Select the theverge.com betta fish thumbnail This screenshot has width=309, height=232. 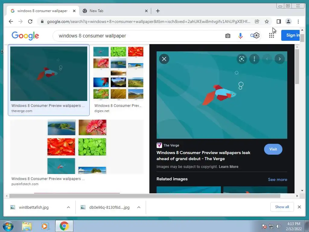tap(49, 74)
